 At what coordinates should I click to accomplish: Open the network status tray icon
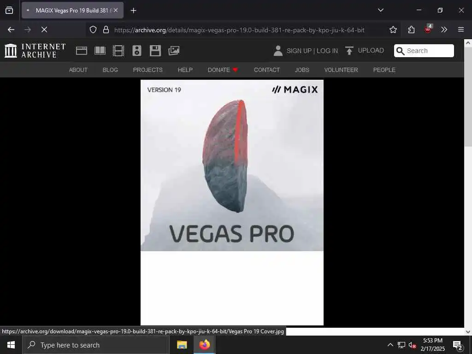[401, 345]
